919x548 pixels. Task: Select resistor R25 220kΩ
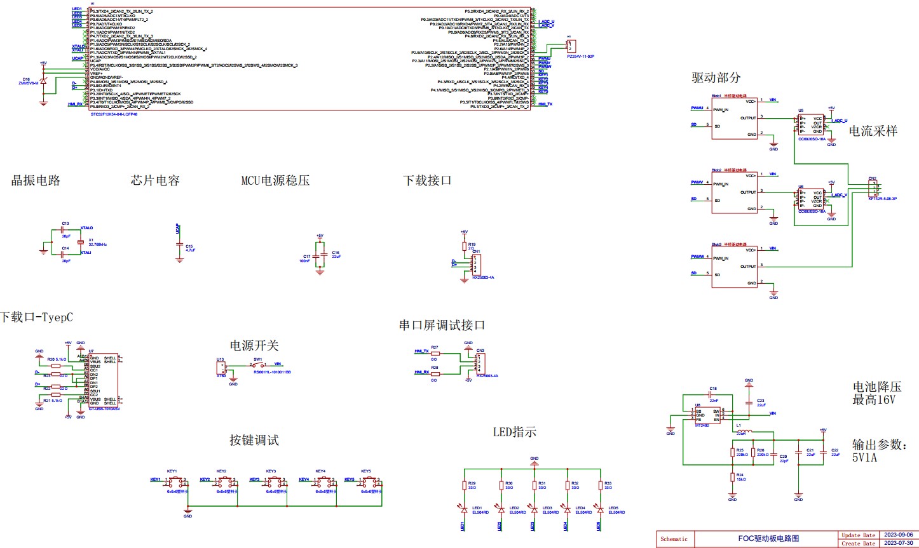coord(732,451)
